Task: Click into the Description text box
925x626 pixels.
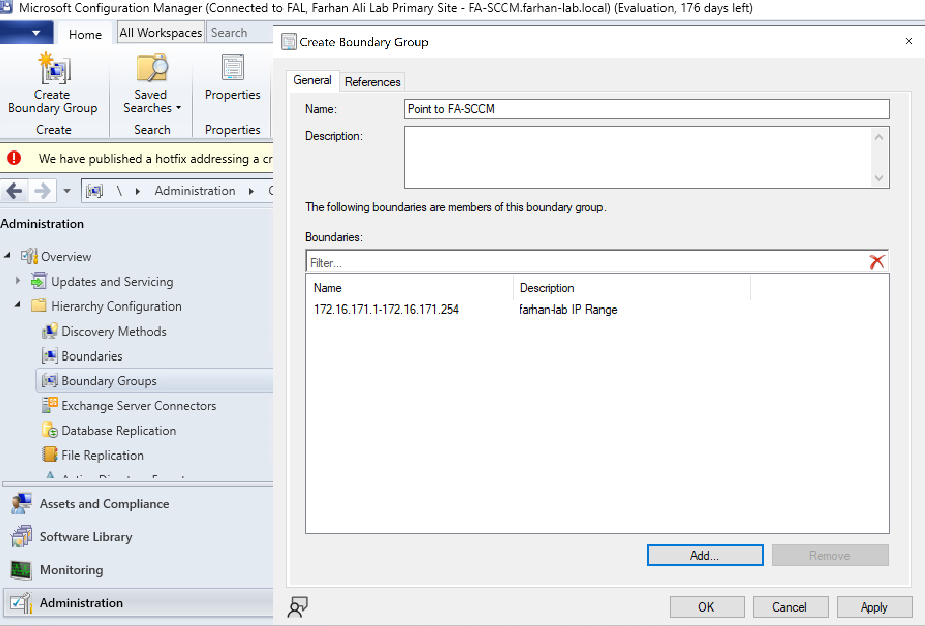Action: [637, 157]
